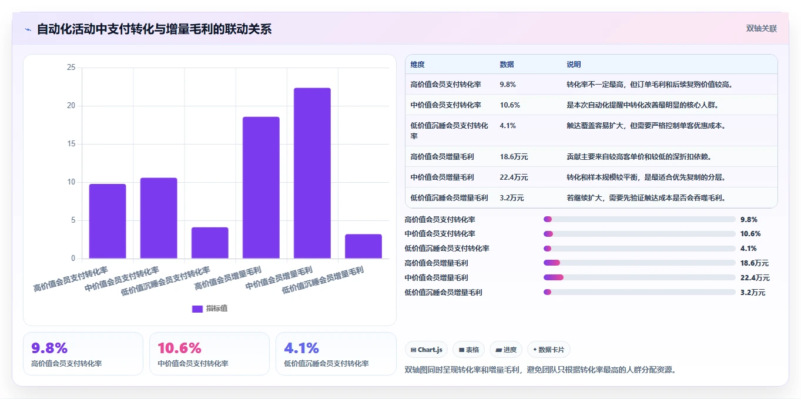The image size is (801, 399).
Task: Click the y-axis label 25
Action: [x=71, y=68]
